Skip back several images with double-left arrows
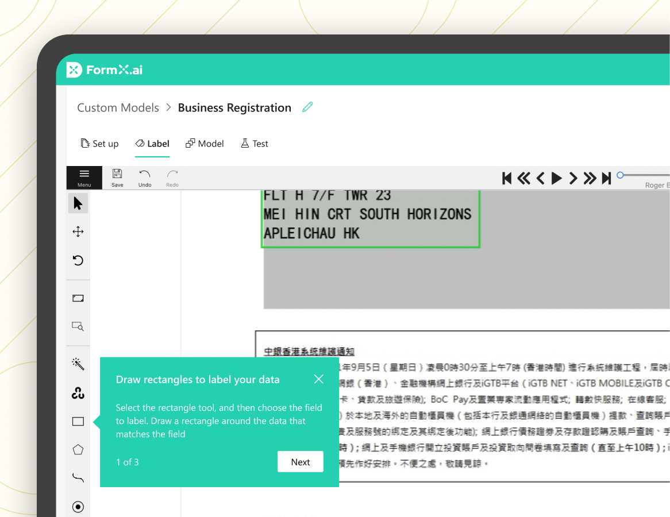The width and height of the screenshot is (670, 517). coord(524,178)
